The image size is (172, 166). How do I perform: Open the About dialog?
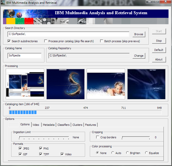[x=159, y=59]
